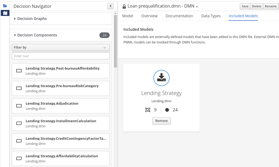Click the lock icon beside file name
The image size is (279, 167).
pyautogui.click(x=124, y=6)
